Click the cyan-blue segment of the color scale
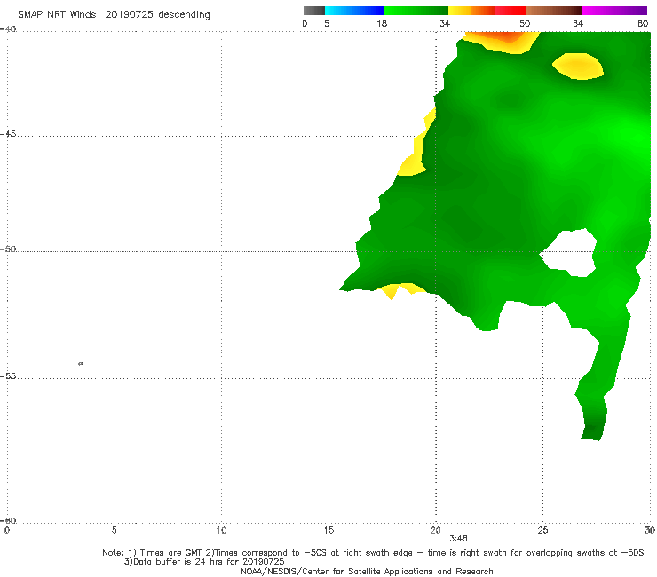The width and height of the screenshot is (657, 577). click(x=354, y=11)
